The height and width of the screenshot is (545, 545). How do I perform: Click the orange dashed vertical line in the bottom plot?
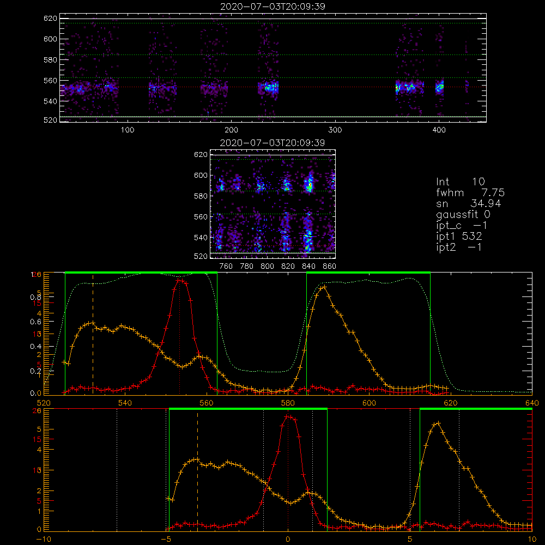tap(197, 470)
